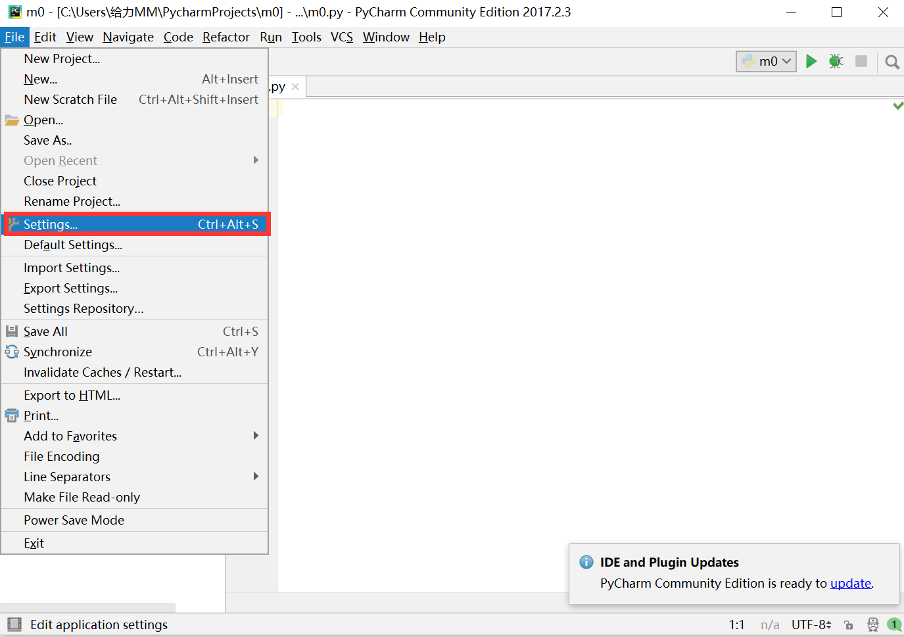This screenshot has height=637, width=904.
Task: Click the green inspection checkmark indicator
Action: (x=898, y=105)
